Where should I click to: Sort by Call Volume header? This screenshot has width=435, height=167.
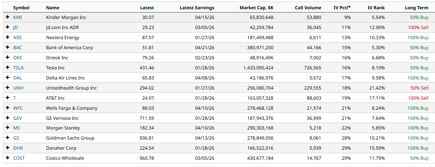(308, 8)
